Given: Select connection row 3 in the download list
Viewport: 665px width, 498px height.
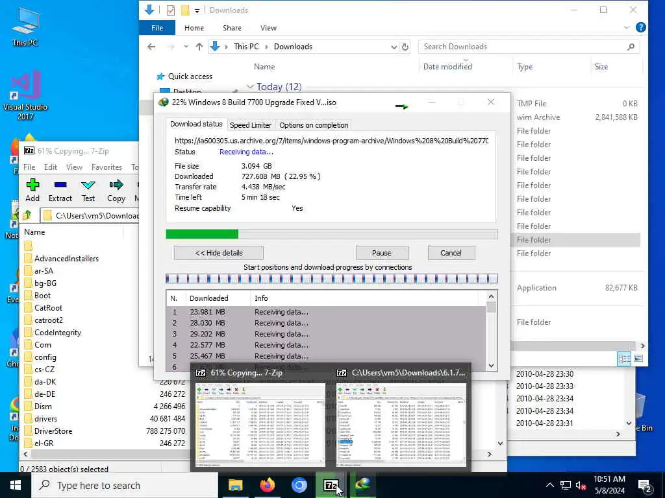Looking at the screenshot, I should pyautogui.click(x=326, y=334).
